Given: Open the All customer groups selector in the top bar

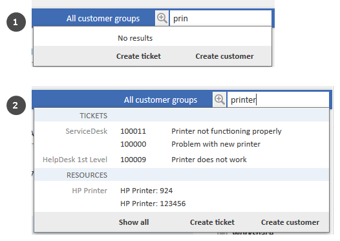Looking at the screenshot, I should pyautogui.click(x=103, y=19).
